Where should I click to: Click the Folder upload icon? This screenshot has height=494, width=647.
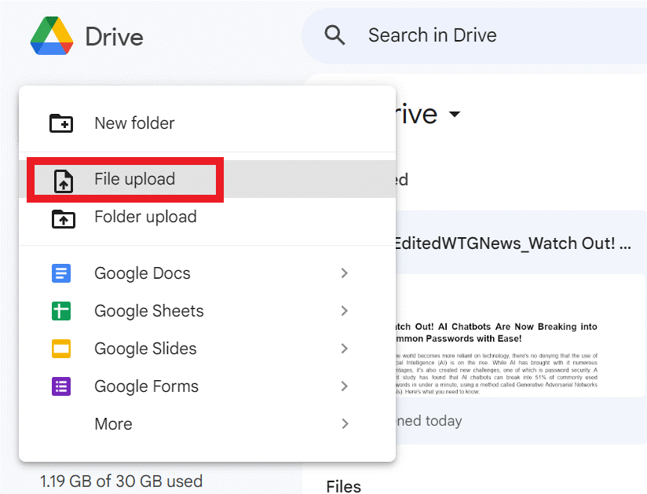[63, 219]
